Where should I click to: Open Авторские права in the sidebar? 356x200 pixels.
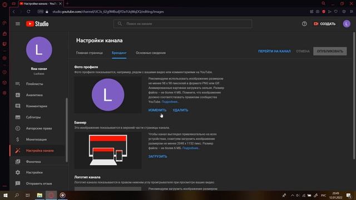click(38, 128)
